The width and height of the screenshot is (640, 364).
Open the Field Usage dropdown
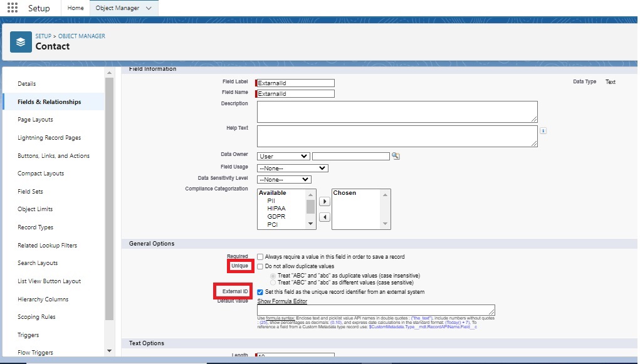292,168
